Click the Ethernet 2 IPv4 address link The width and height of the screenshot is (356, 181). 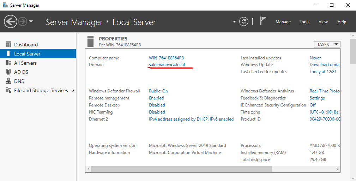pos(191,119)
